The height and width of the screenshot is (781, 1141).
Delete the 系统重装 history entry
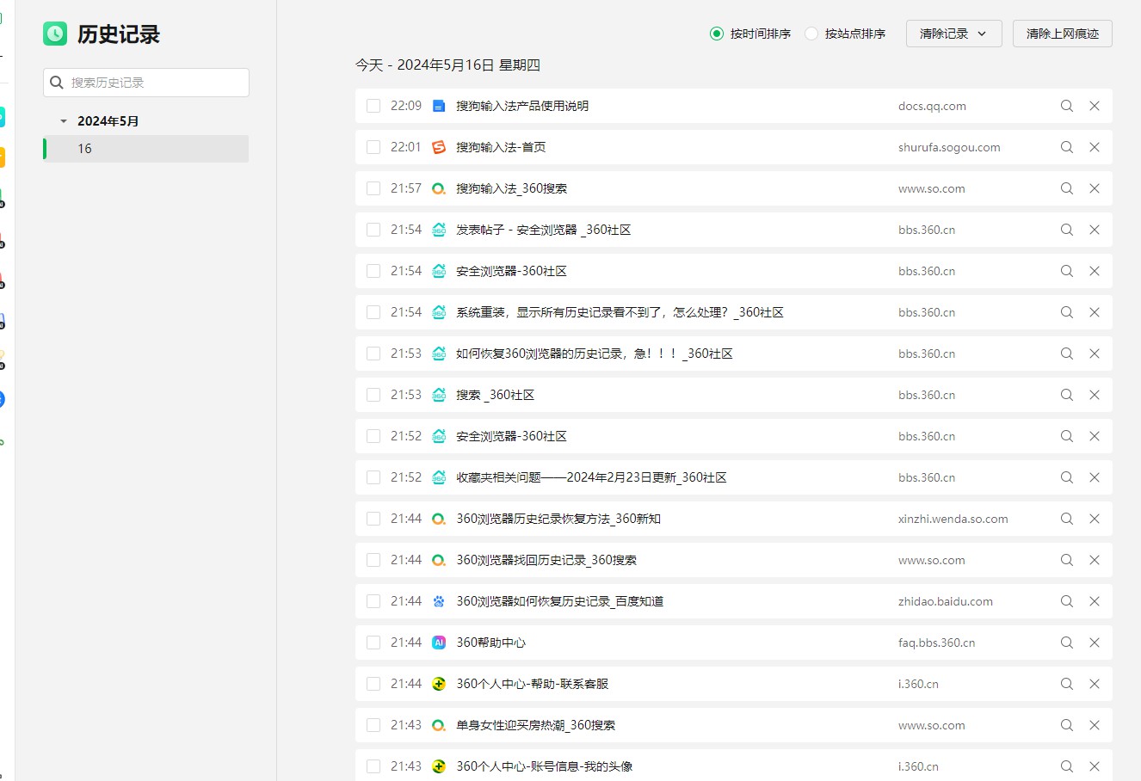click(x=1095, y=312)
